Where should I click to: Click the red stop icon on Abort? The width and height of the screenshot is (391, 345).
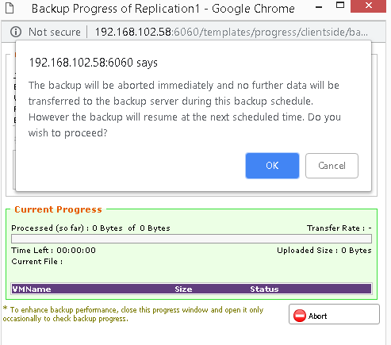tap(300, 316)
